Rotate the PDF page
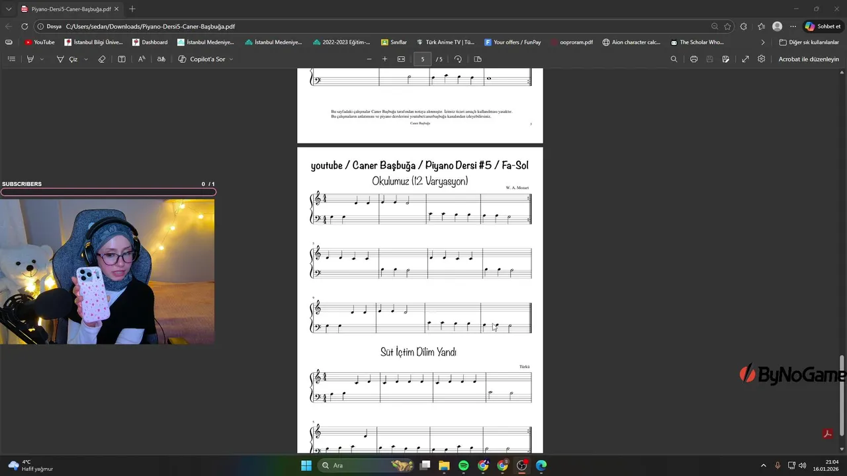Viewport: 847px width, 476px height. coord(458,59)
